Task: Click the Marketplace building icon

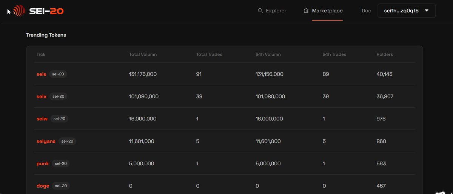Action: [306, 11]
